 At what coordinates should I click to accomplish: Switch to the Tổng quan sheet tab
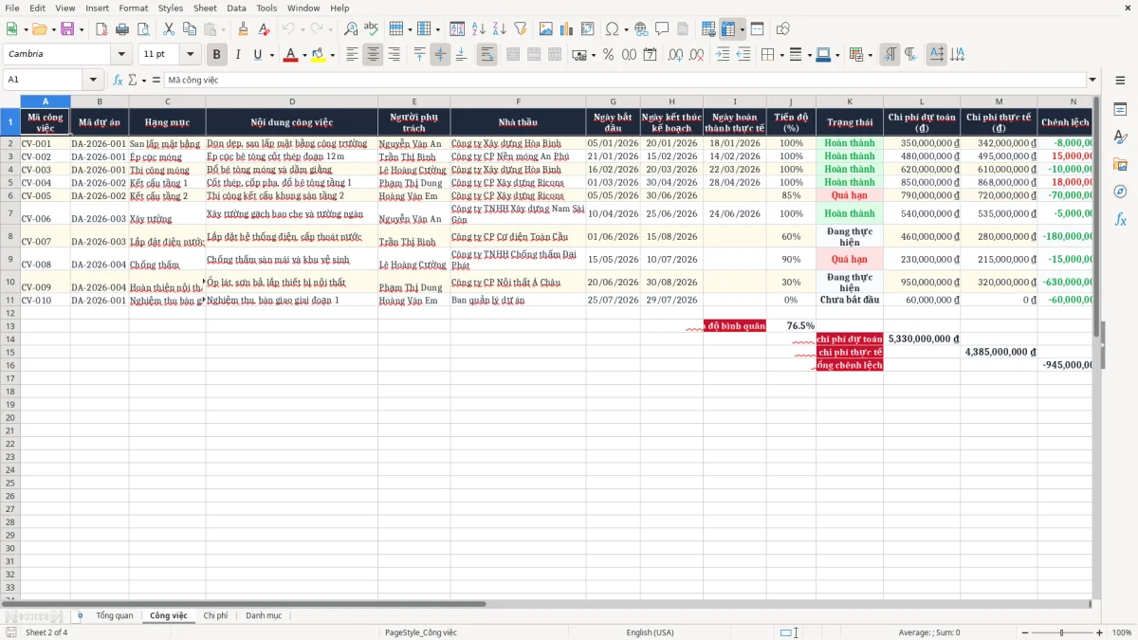tap(115, 616)
